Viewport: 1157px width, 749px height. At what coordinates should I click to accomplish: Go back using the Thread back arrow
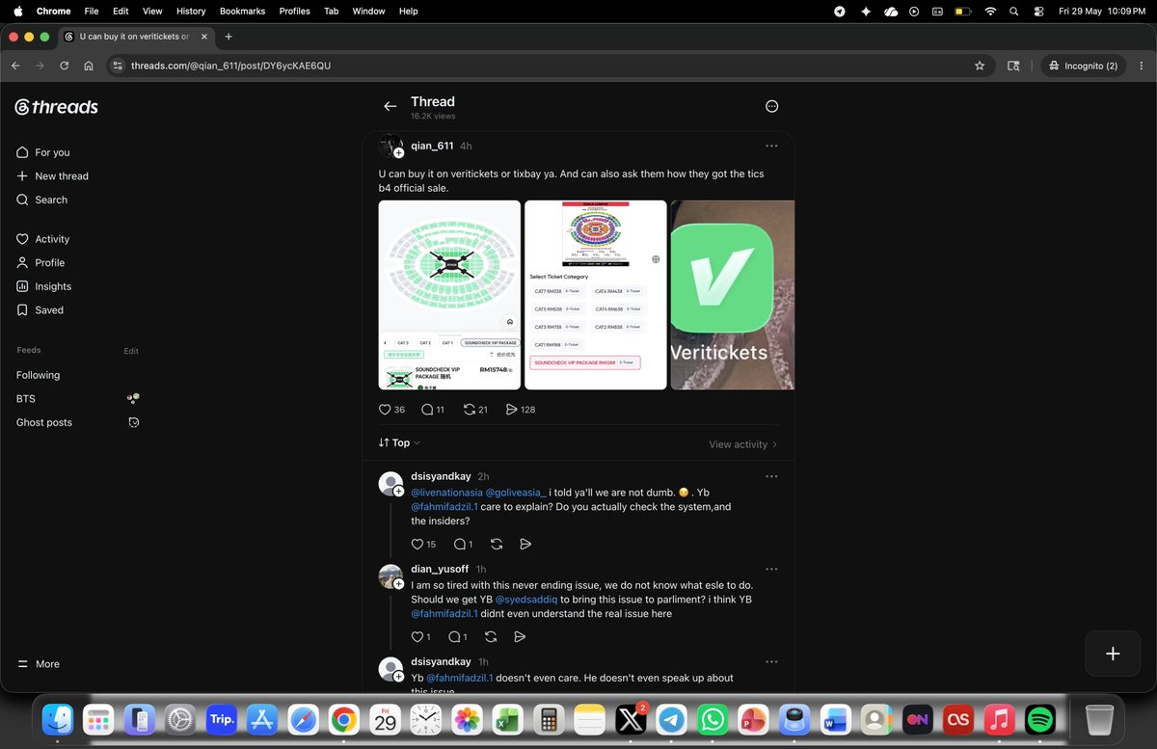click(390, 107)
